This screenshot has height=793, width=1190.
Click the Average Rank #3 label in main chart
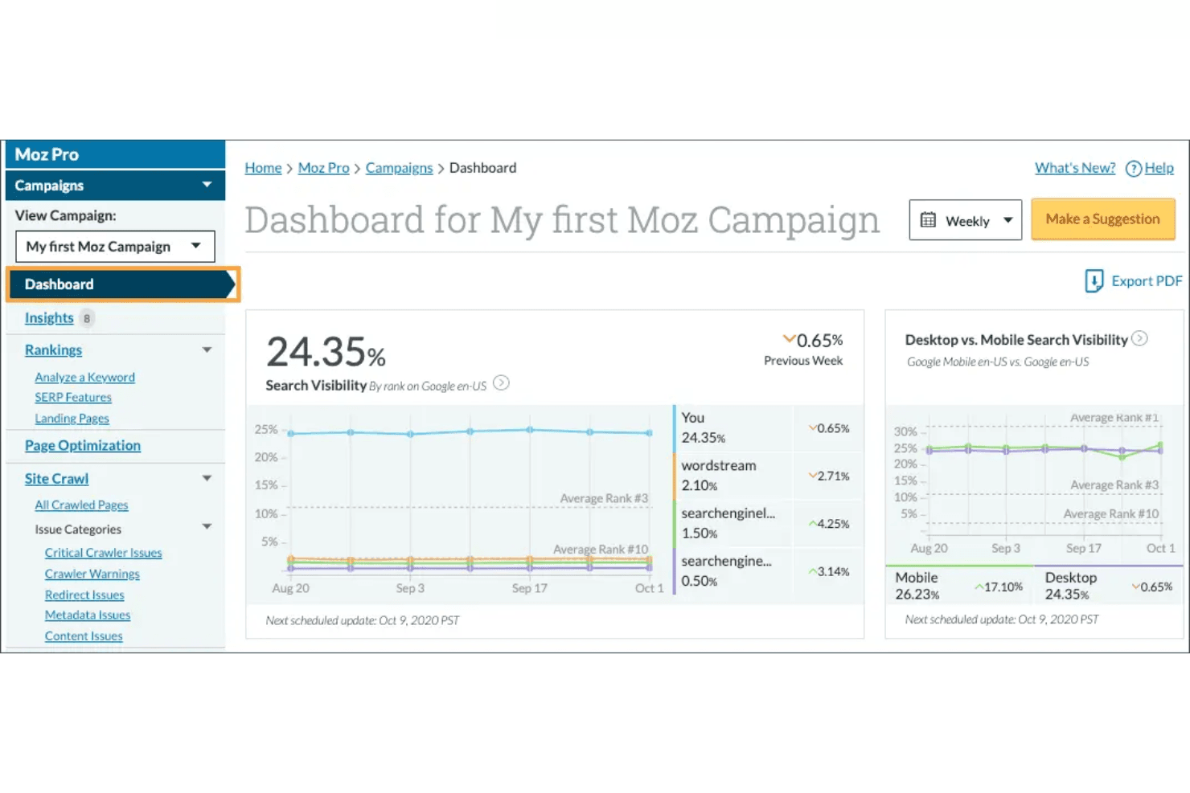click(604, 498)
